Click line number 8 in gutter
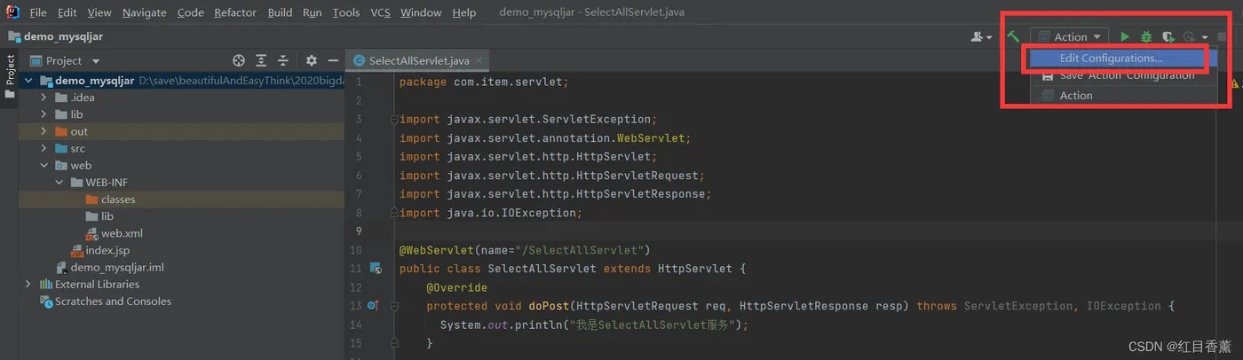Image resolution: width=1243 pixels, height=360 pixels. pyautogui.click(x=359, y=213)
